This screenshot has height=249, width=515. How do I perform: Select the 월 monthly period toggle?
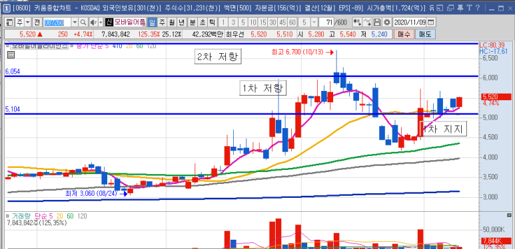(x=172, y=23)
